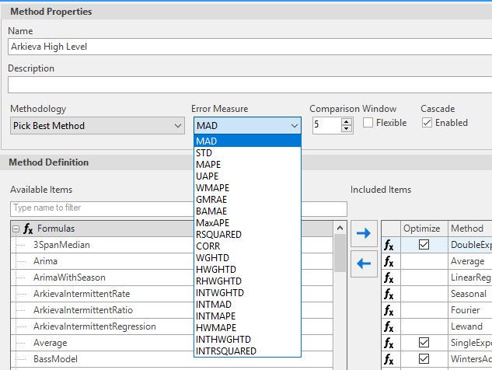Select BAMAE option
The image size is (492, 370).
tap(248, 211)
